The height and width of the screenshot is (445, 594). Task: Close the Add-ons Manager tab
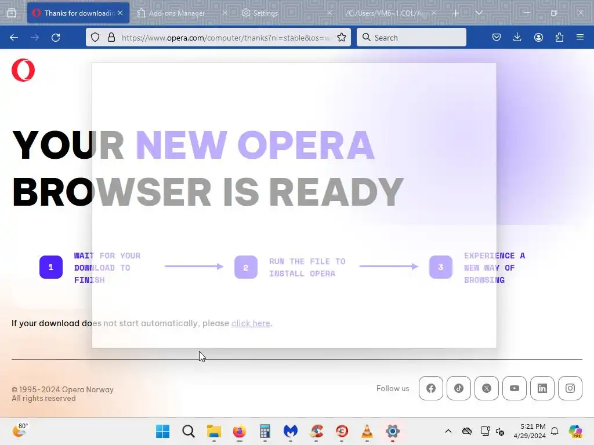(224, 13)
